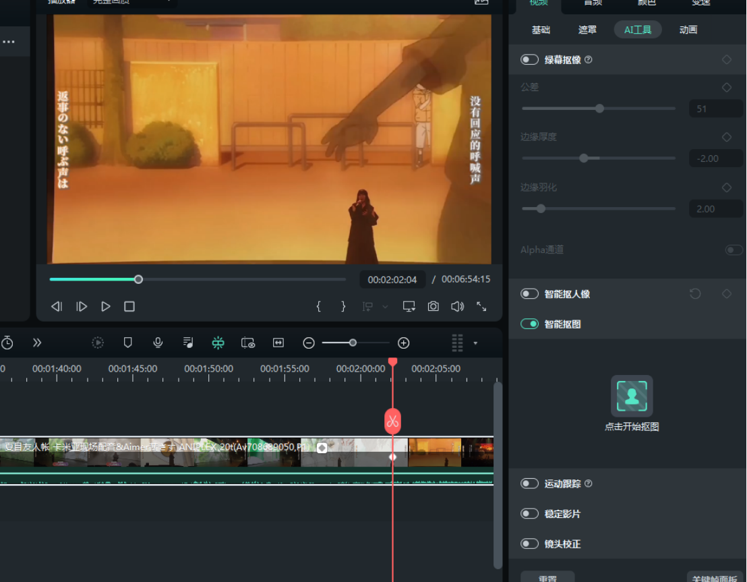747x582 pixels.
Task: Switch to the 遮罩 mask tab
Action: pyautogui.click(x=587, y=30)
